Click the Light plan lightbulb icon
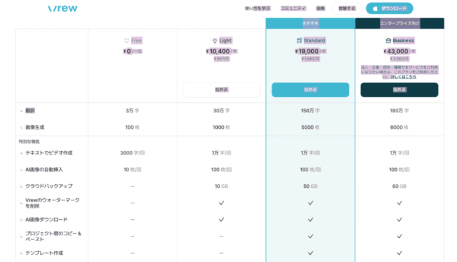 coord(215,40)
